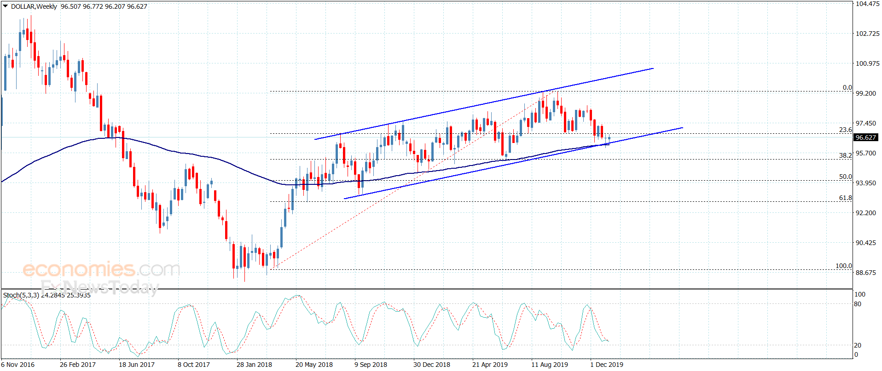Click the 9 Sep 2018 date label

tap(371, 365)
